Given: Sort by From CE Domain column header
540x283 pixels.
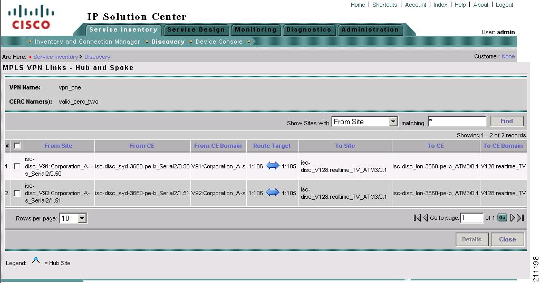Looking at the screenshot, I should point(218,146).
